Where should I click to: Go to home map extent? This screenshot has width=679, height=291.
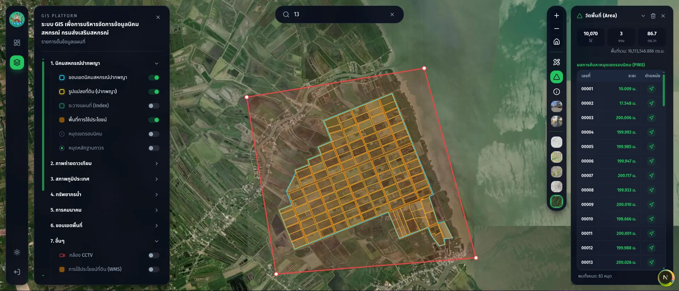point(557,42)
